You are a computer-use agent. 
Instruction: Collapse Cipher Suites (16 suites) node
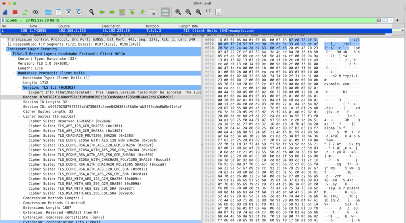19,116
